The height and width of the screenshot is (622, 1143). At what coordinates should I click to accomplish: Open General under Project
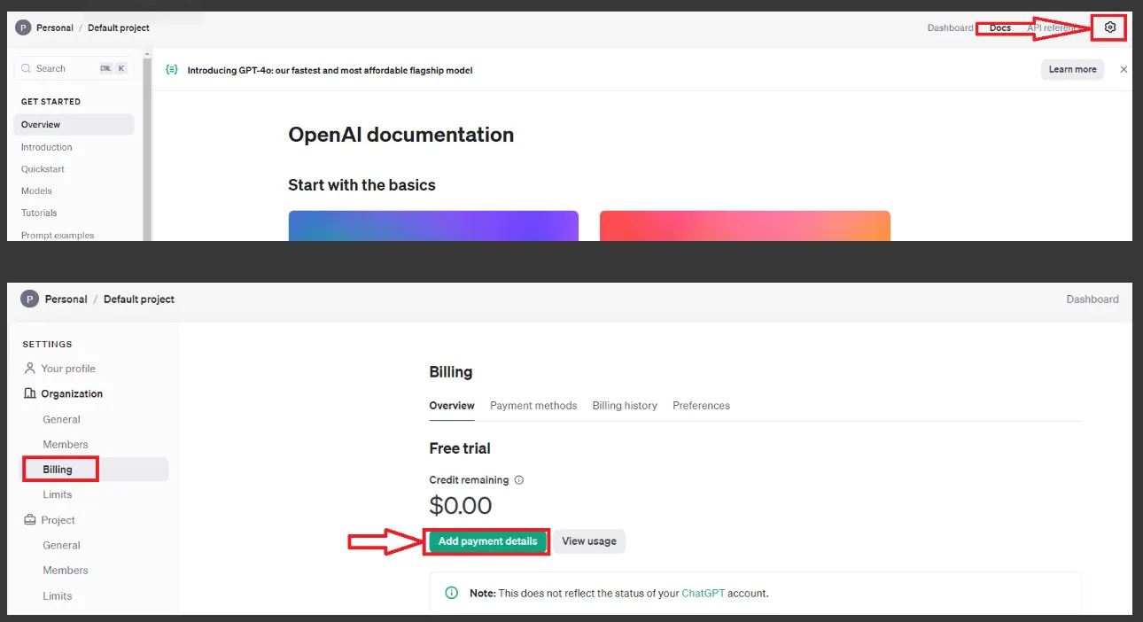(61, 545)
